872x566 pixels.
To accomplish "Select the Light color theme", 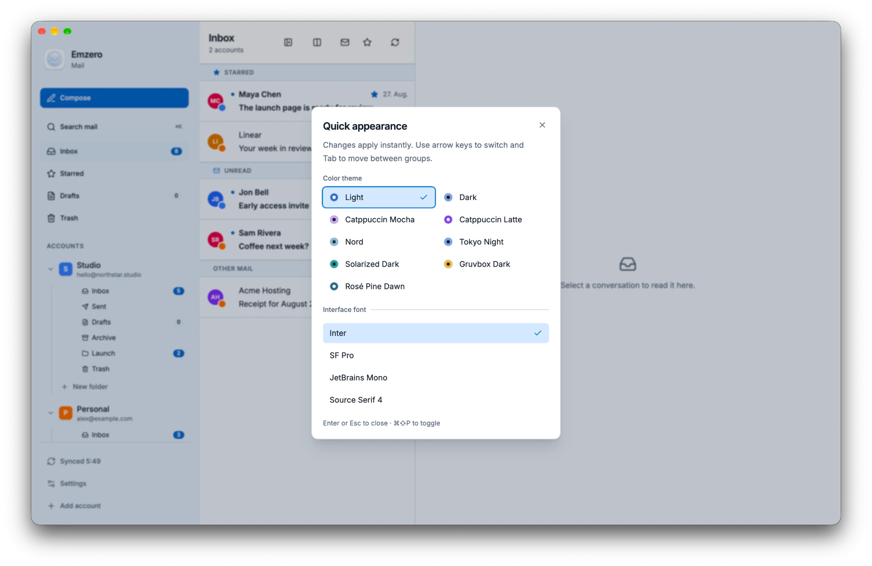I will tap(379, 197).
